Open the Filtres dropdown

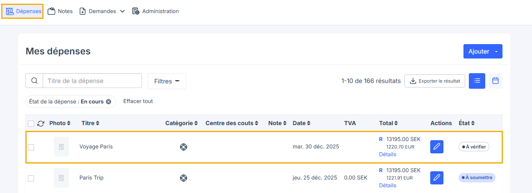[x=167, y=81]
